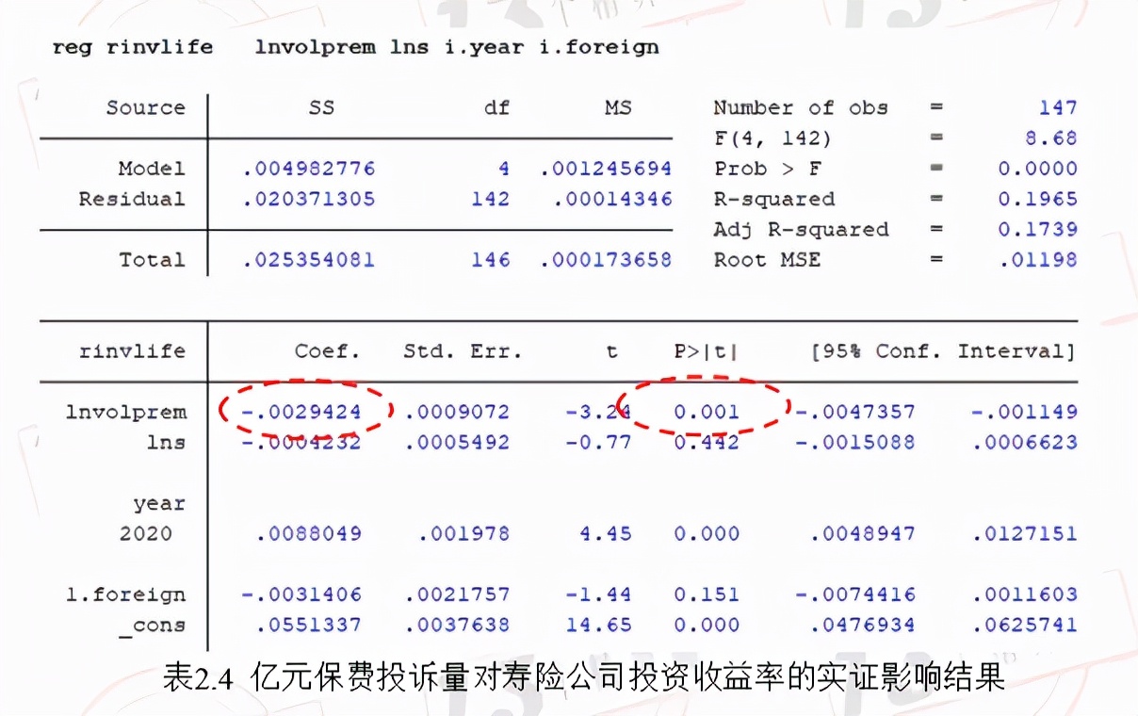The width and height of the screenshot is (1138, 716).
Task: Select lnvolprem upper bound -.001149
Action: [1024, 412]
